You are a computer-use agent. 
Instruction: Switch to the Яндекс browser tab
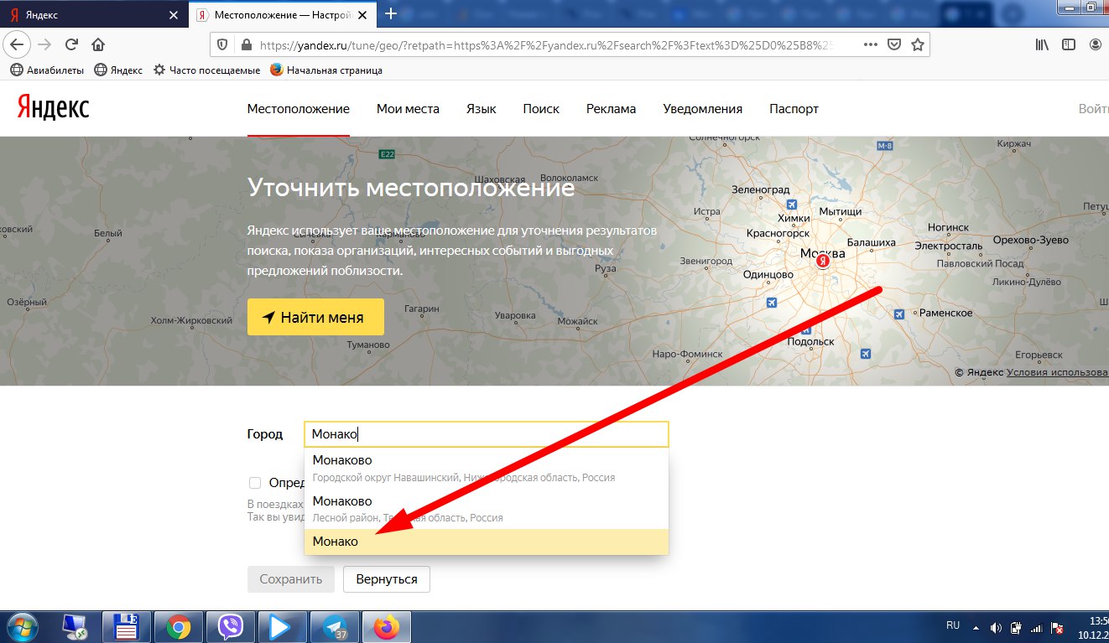point(92,15)
